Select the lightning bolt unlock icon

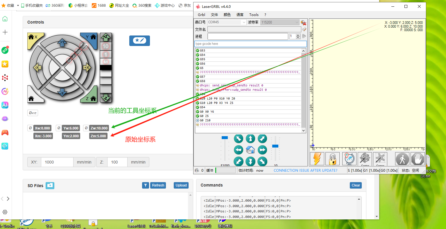(317, 159)
